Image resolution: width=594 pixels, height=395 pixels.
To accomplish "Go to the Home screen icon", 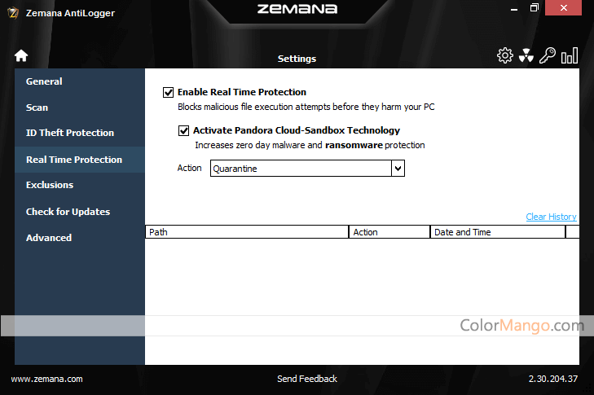I will click(x=21, y=56).
